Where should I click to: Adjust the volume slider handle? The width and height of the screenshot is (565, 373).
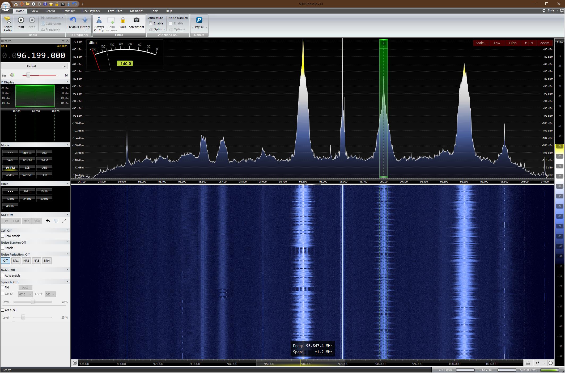click(28, 75)
